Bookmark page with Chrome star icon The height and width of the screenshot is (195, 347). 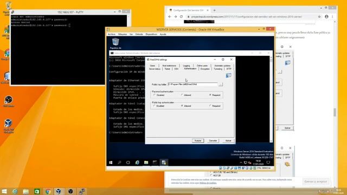319,17
